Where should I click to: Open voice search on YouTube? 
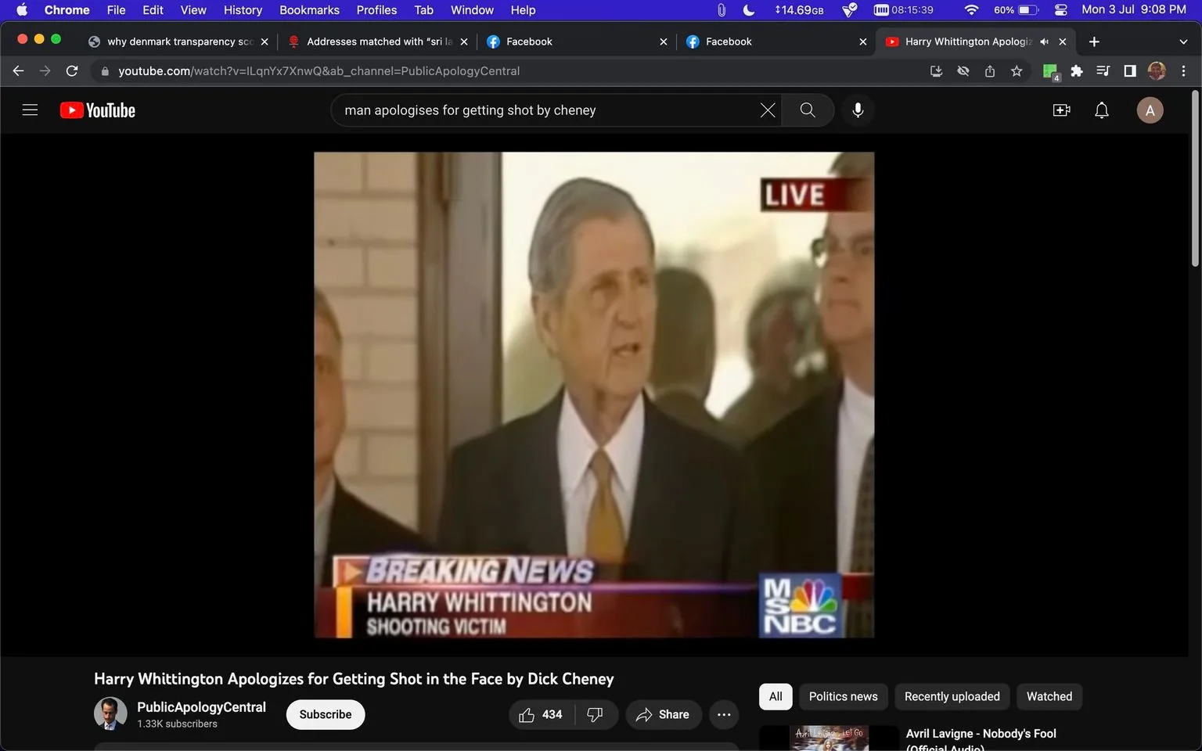(x=858, y=110)
